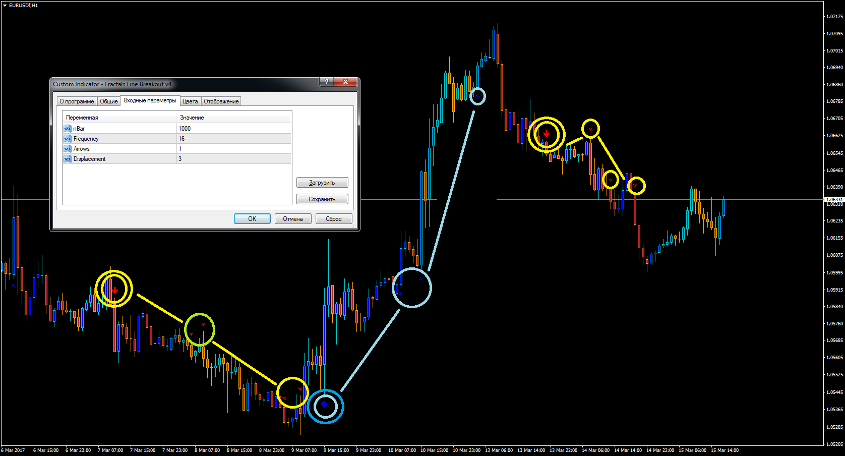This screenshot has height=456, width=845.
Task: Close the Custom Indicator dialog
Action: coord(345,82)
